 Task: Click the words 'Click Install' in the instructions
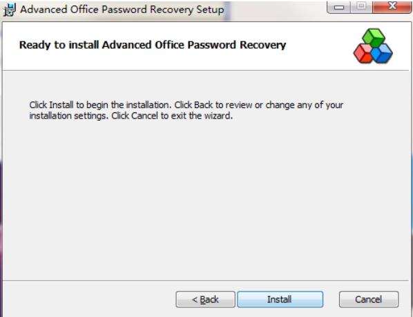click(51, 105)
